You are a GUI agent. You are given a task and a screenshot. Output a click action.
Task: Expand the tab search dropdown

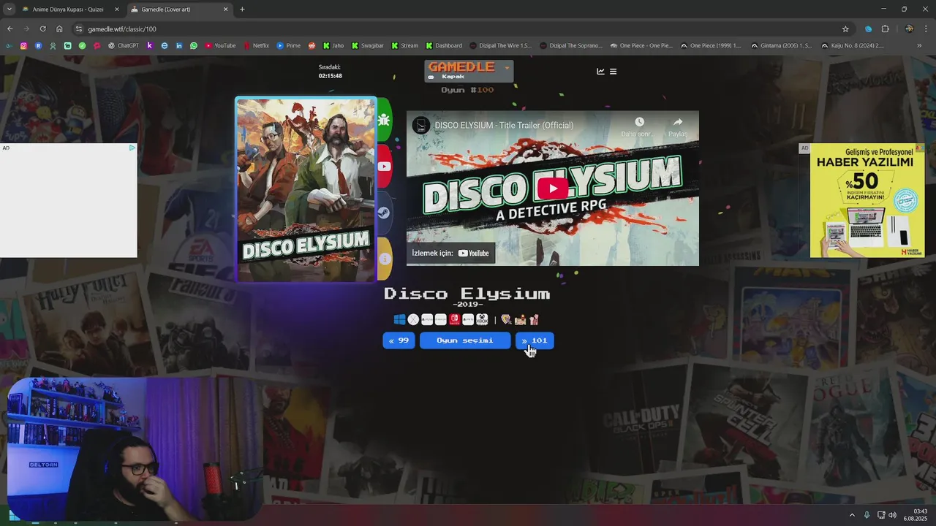9,9
